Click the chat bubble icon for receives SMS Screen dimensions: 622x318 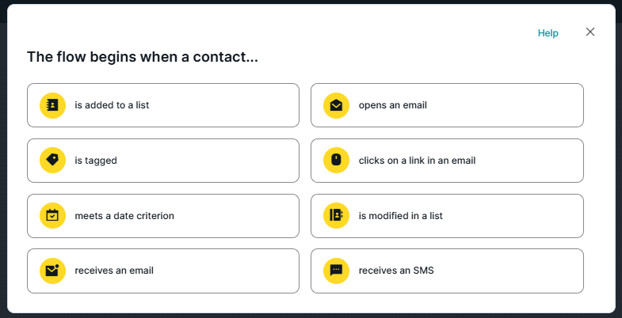coord(336,271)
